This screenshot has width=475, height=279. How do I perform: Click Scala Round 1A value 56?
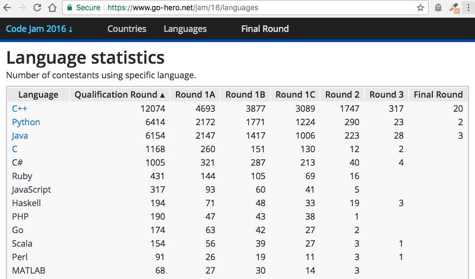pyautogui.click(x=210, y=243)
